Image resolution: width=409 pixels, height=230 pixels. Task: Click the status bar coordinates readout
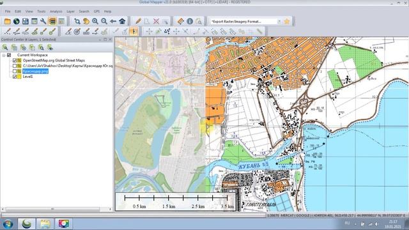coord(359,215)
